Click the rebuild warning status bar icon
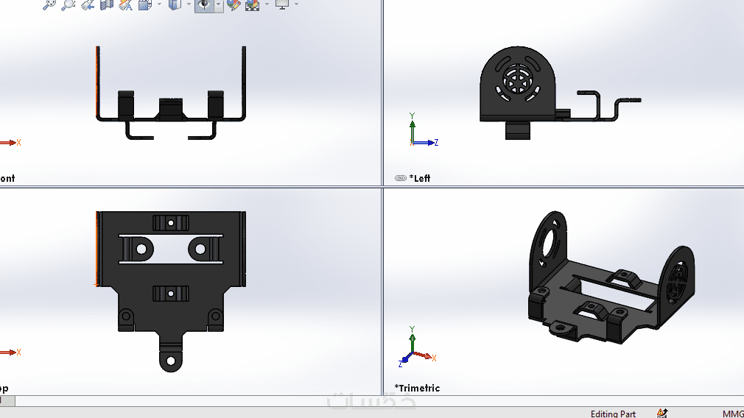The height and width of the screenshot is (418, 744). coord(662,414)
